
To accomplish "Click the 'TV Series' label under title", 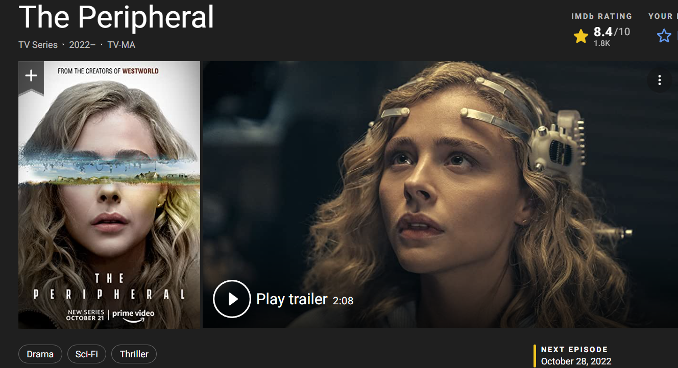I will 38,45.
